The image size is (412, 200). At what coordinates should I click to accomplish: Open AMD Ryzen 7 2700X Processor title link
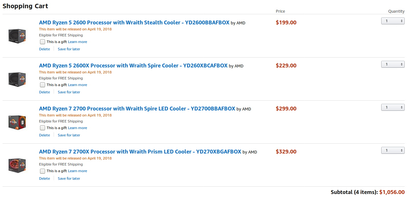pos(140,152)
